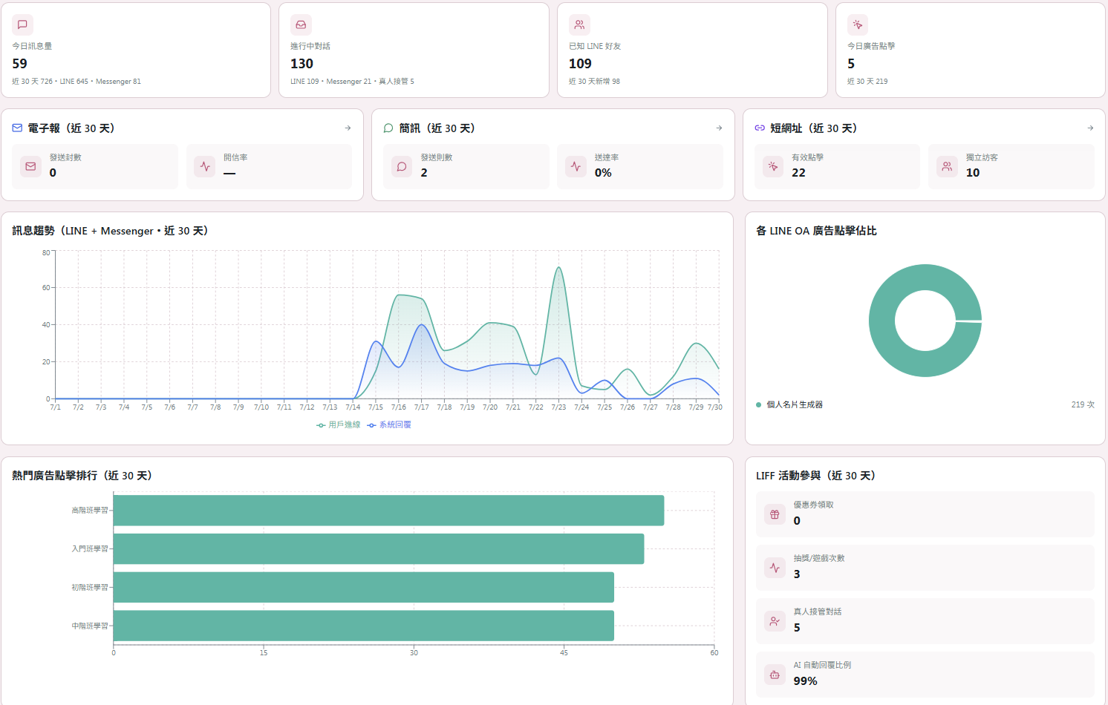
Task: Select the 初階班學習 bar in the ranking chart
Action: [x=364, y=588]
